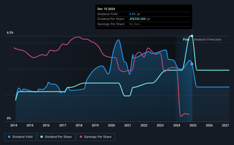Screen dimensions: 234x145
Task: Toggle the Dividend Yield legend button
Action: [20, 137]
